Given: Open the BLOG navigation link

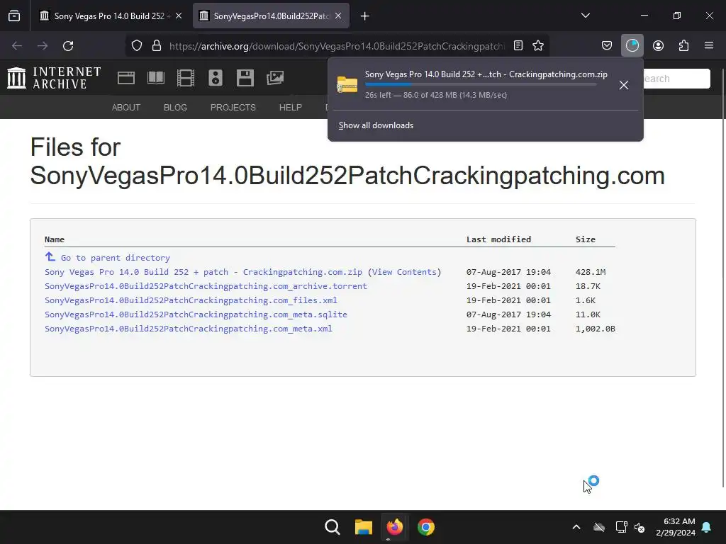Looking at the screenshot, I should (176, 108).
